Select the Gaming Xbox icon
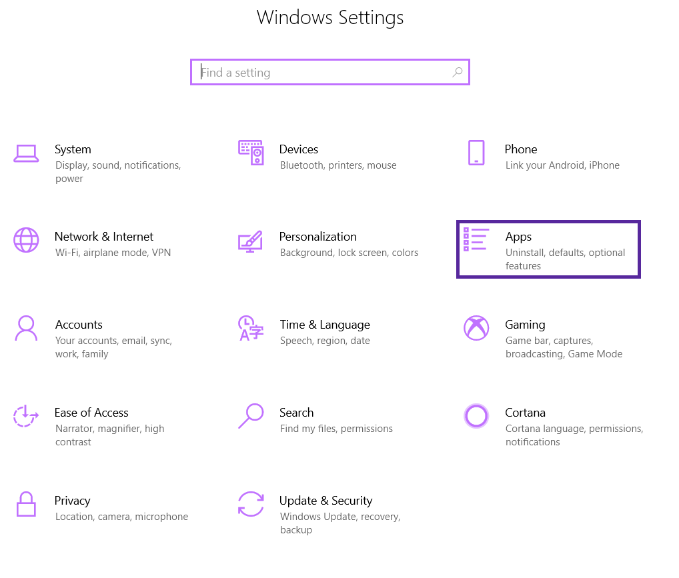Image resolution: width=679 pixels, height=578 pixels. pos(476,328)
